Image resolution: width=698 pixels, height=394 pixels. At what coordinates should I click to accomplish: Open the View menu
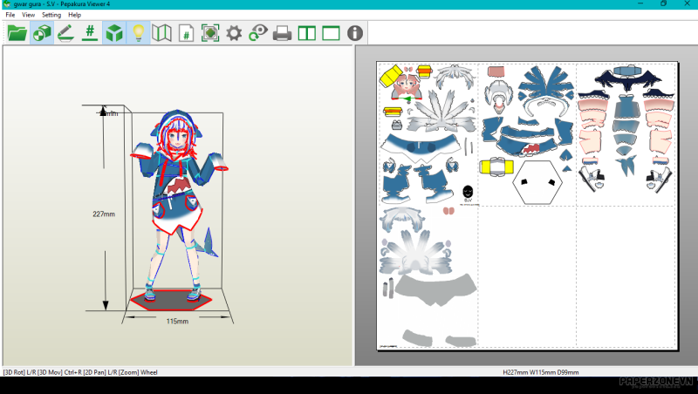(28, 15)
